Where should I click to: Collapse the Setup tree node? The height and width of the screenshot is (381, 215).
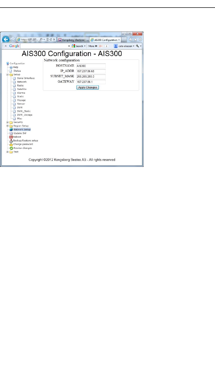[7, 75]
